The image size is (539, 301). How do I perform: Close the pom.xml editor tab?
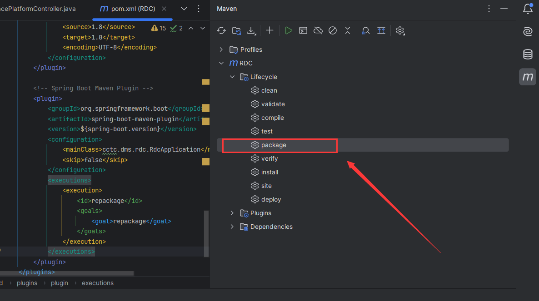click(164, 9)
